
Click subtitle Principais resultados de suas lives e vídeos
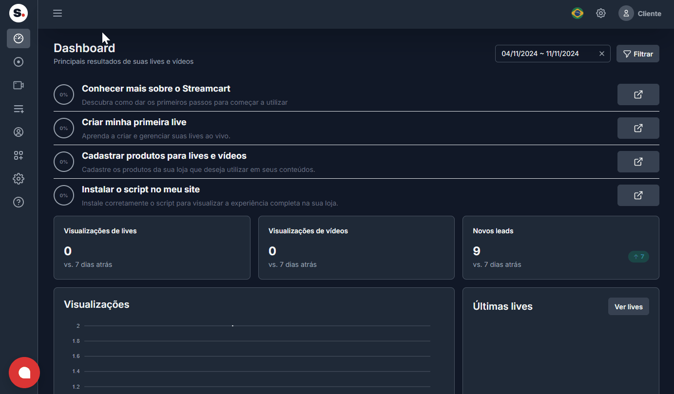123,61
